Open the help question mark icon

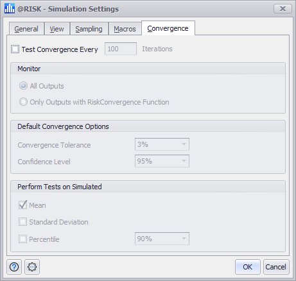14,267
